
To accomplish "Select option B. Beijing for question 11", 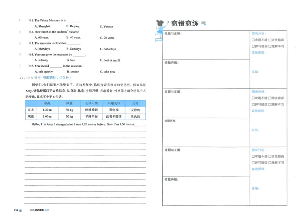I will 73,26.
